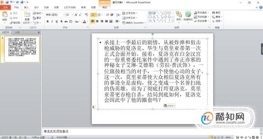Viewport: 263px width, 139px height.
Task: Switch to the Animations ribbon tab
Action: [56, 7]
